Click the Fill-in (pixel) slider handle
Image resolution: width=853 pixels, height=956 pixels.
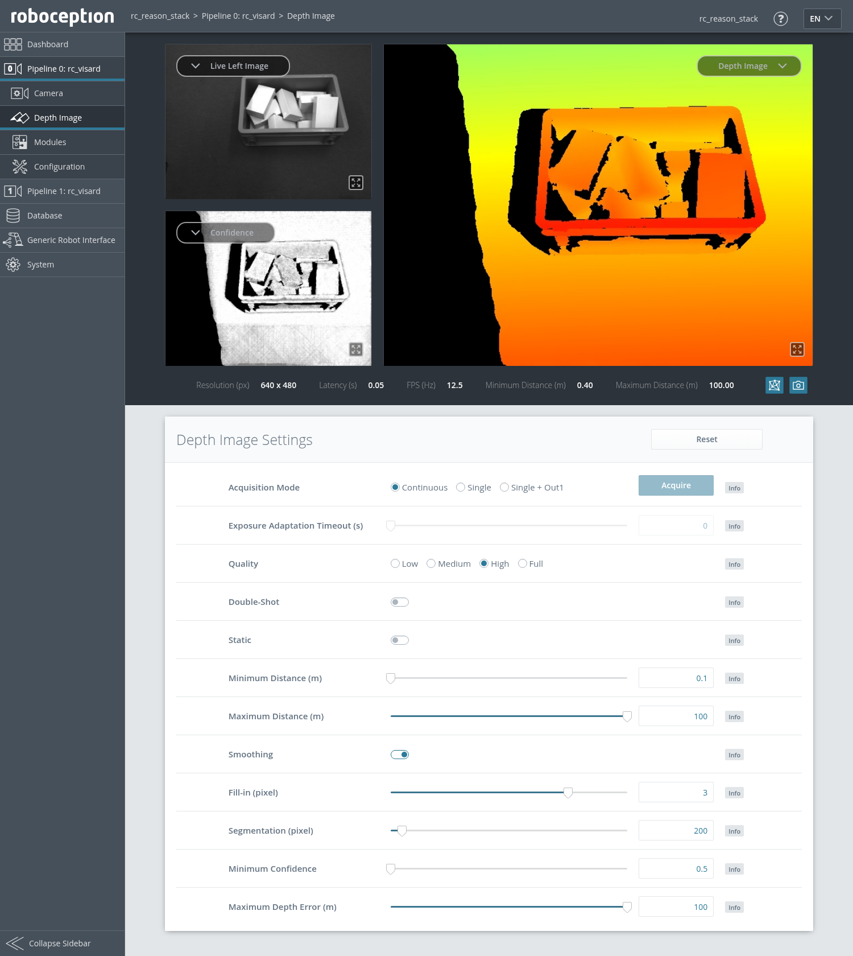coord(568,793)
